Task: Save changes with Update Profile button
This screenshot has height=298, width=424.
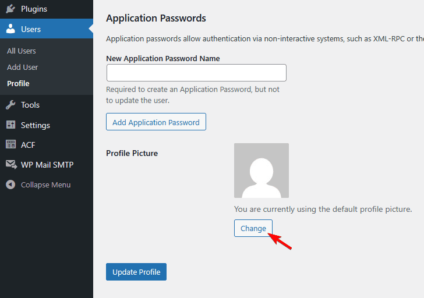Action: 136,272
